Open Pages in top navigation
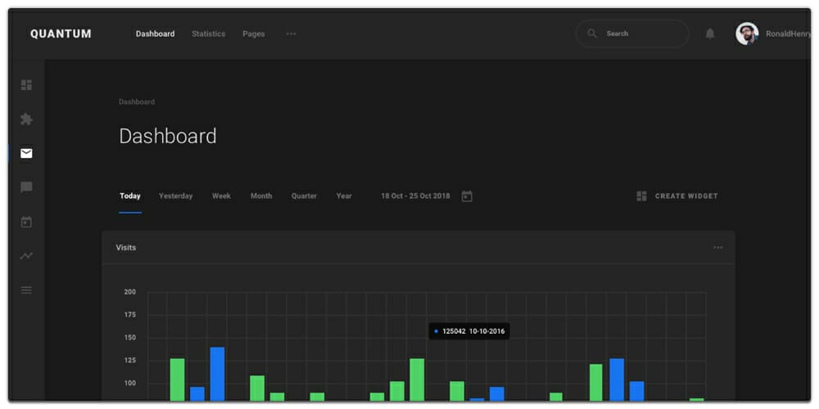Viewport: 819px width, 409px height. pos(253,34)
